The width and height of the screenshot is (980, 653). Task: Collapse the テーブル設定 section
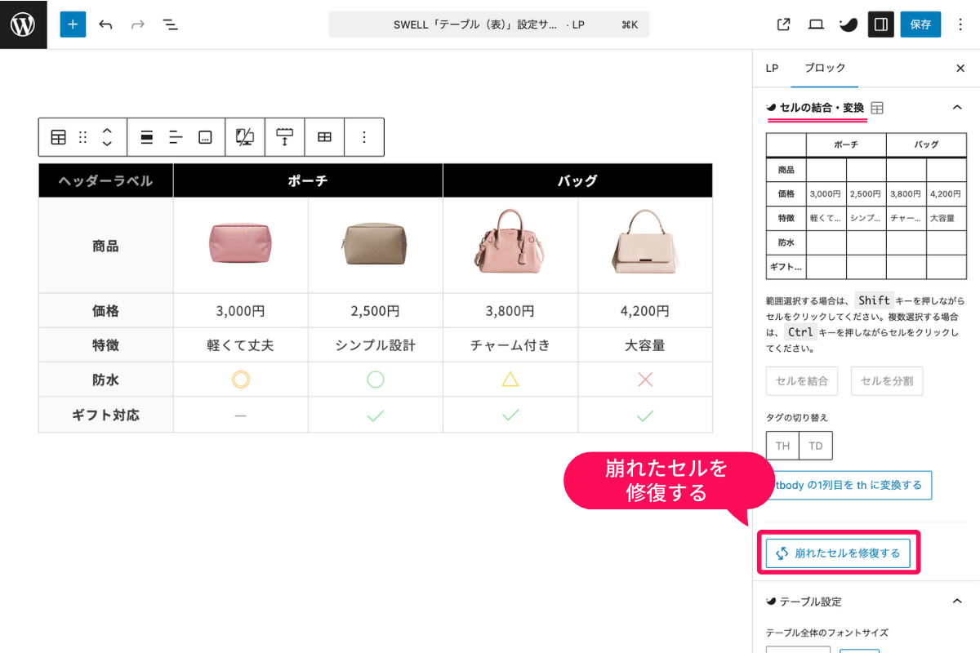coord(958,601)
